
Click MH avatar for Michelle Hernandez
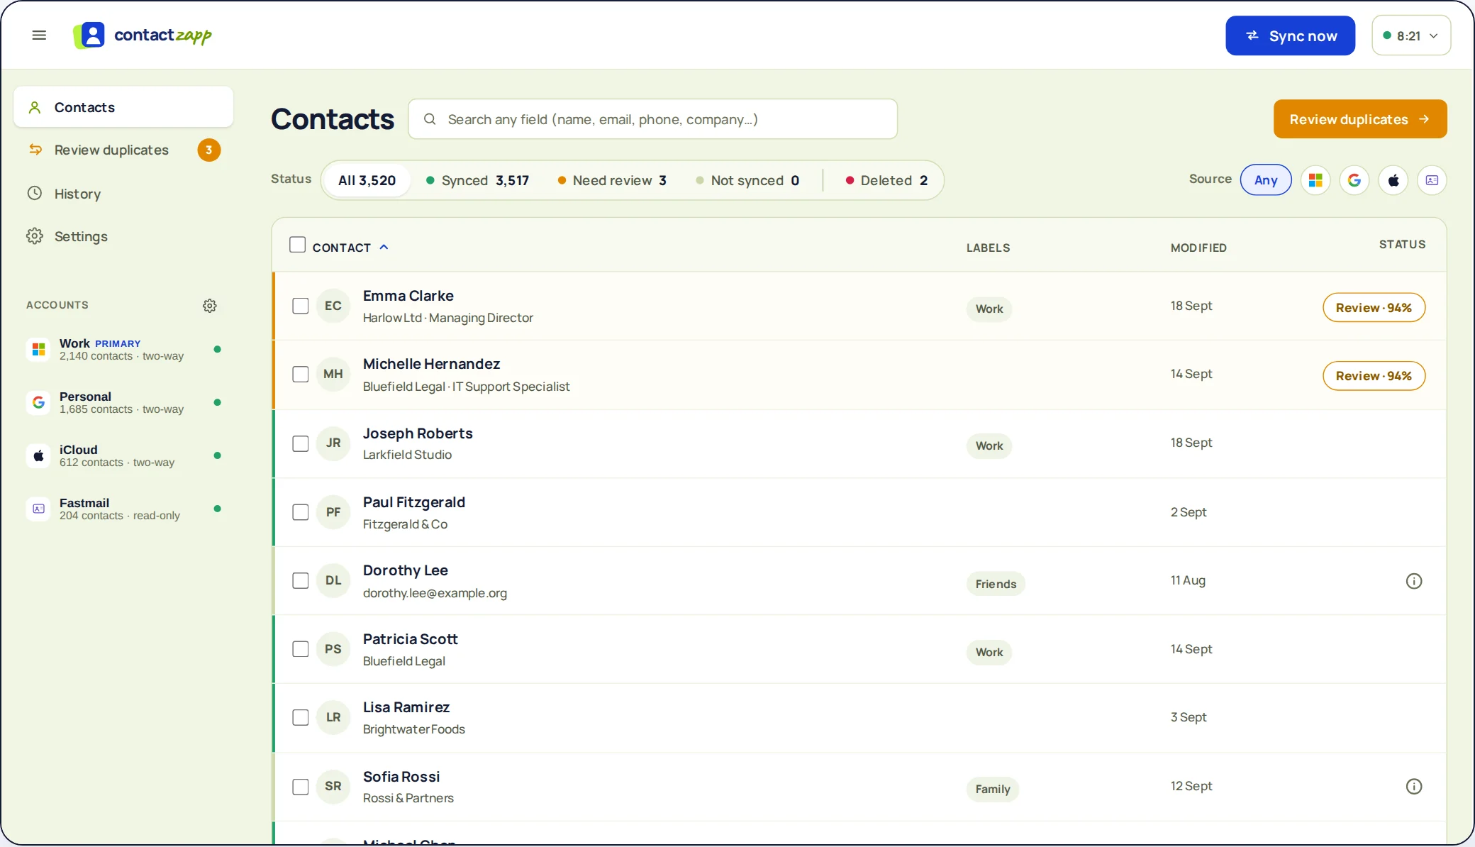[x=333, y=374]
